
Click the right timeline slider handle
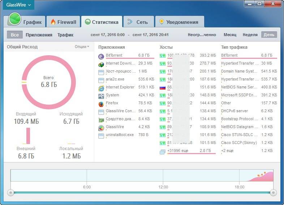point(273,192)
